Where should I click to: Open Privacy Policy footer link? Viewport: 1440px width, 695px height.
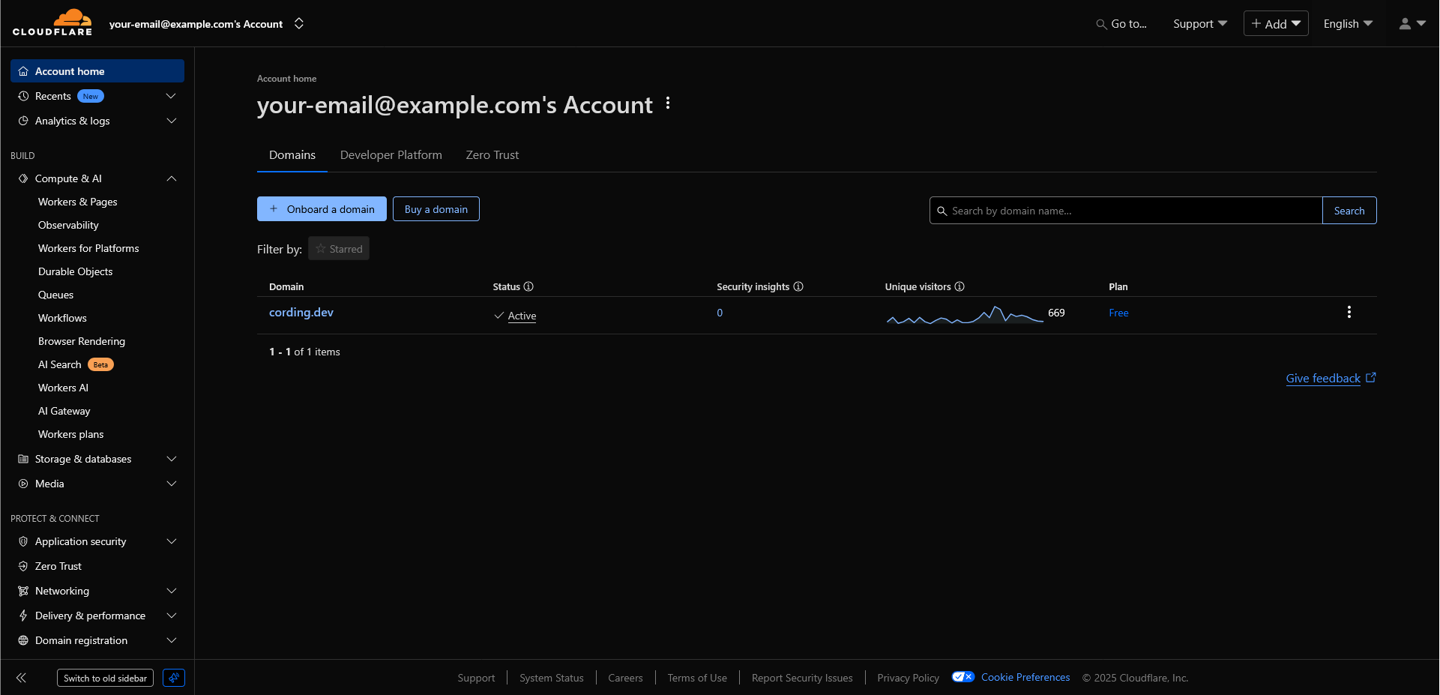pos(908,678)
